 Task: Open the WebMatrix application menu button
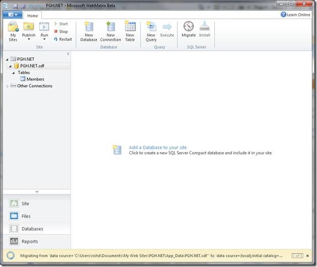13,15
